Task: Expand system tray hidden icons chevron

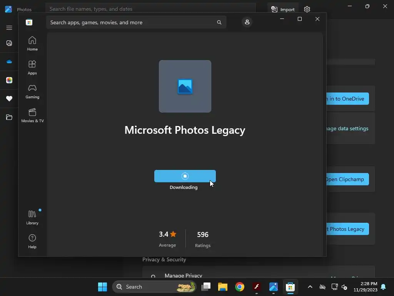Action: 310,287
